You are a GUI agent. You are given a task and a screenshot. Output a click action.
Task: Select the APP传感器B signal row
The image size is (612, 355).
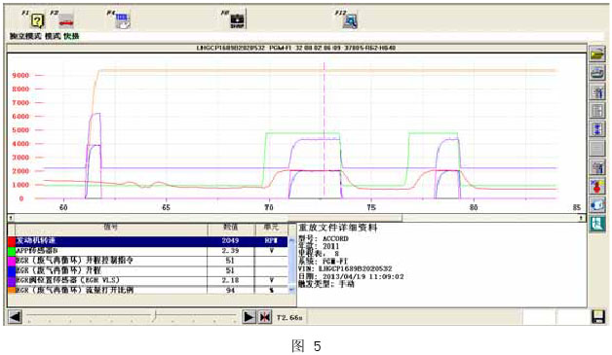tap(147, 251)
